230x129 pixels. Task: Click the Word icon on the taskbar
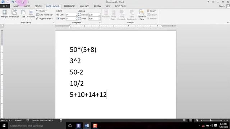coord(87,126)
